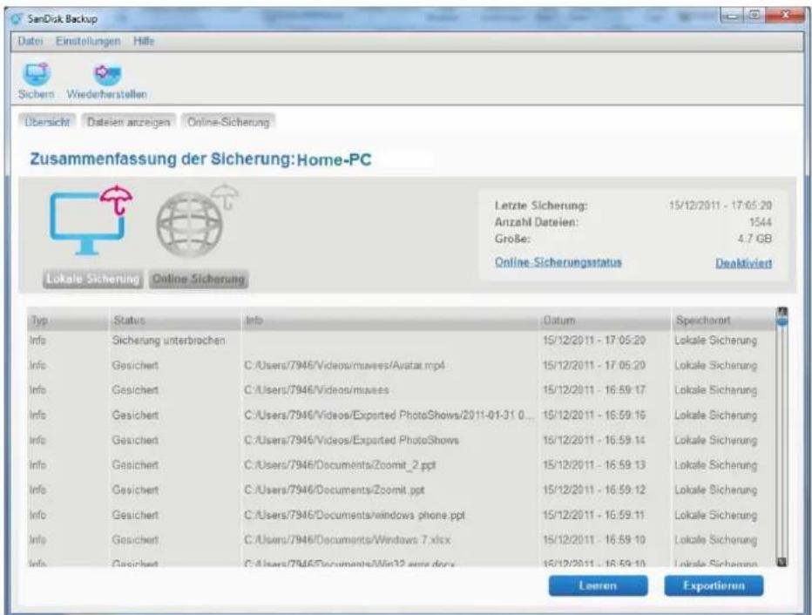Select the 'Exported PhotoShows/2011-01-31' row

402,416
